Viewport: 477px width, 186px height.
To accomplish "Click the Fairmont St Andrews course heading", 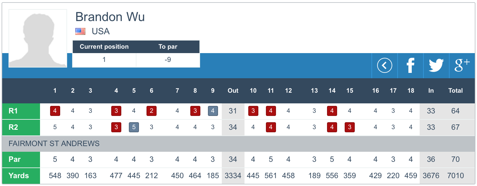I will 54,144.
